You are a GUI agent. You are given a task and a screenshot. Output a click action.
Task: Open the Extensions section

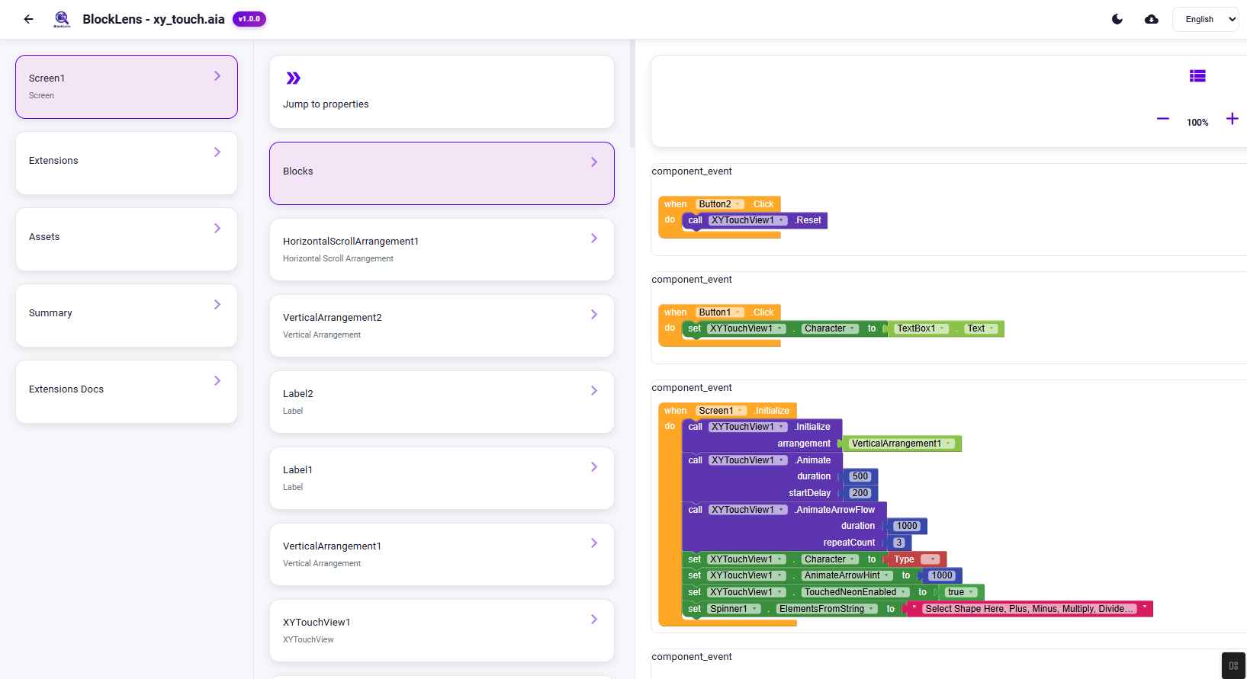click(127, 162)
